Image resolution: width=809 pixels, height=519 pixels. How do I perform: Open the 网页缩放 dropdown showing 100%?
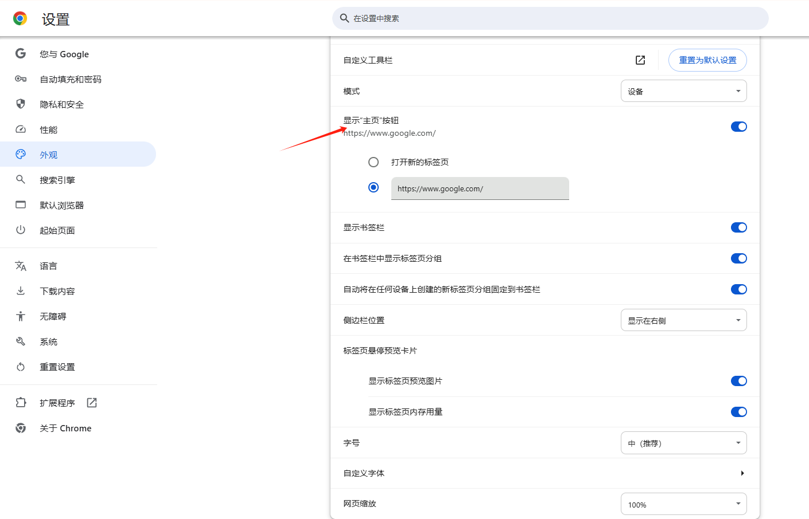(x=684, y=504)
